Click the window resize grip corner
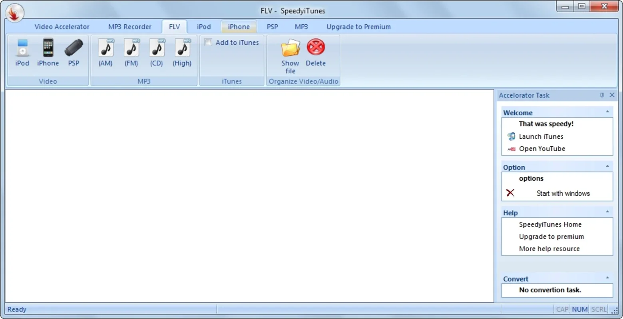 (614, 310)
